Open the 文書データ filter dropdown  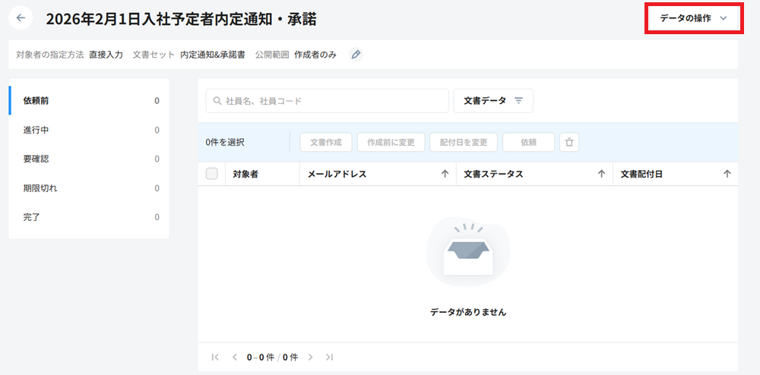493,100
